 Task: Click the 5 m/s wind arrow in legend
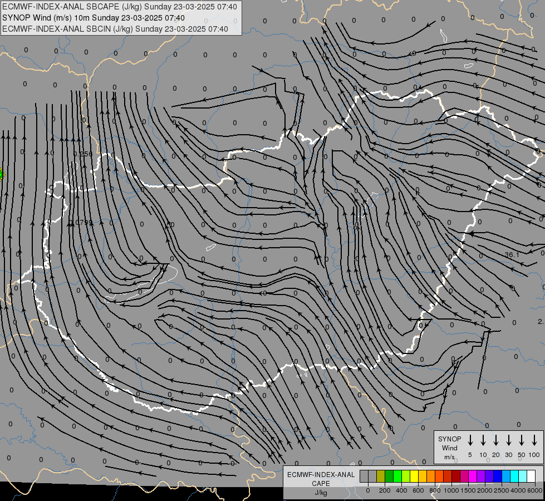470,440
